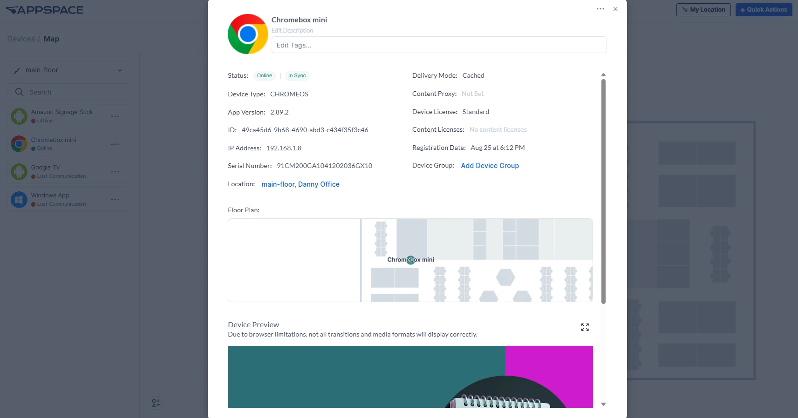Viewport: 798px width, 418px height.
Task: Select Windows App device
Action: (x=68, y=200)
